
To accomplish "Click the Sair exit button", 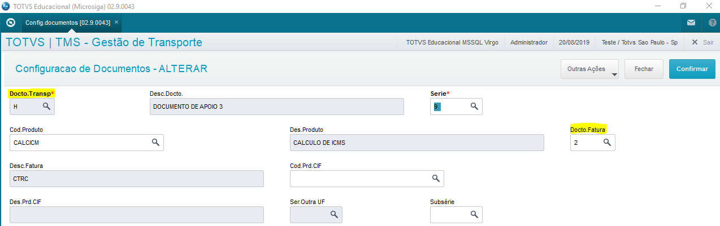I will coord(702,42).
